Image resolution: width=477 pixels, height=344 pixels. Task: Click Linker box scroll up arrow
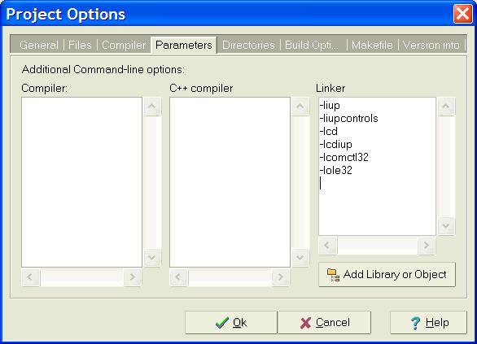[446, 107]
